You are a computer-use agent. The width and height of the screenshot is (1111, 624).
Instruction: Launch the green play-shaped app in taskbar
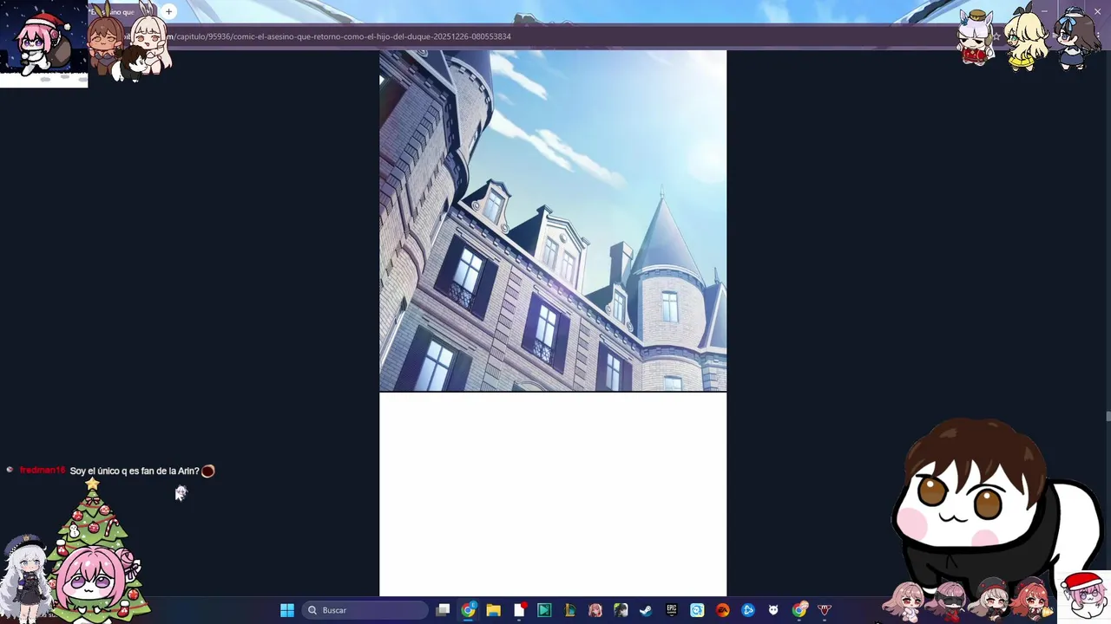point(544,610)
